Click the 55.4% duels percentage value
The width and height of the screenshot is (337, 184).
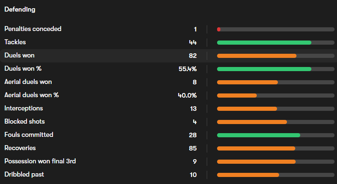(187, 69)
